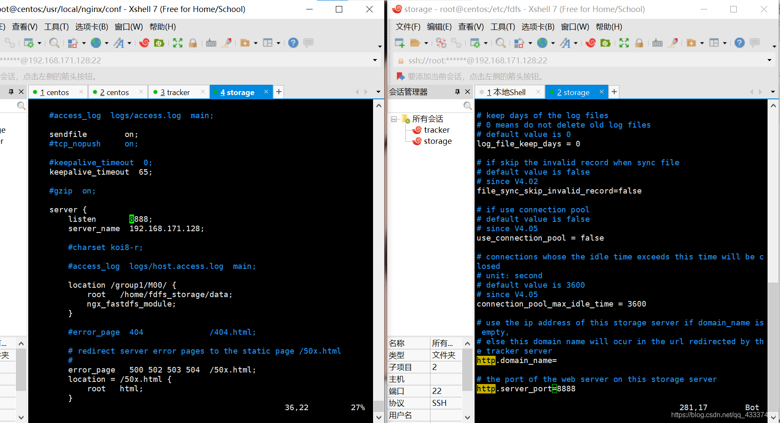Close the 会话管理器 panel

click(468, 92)
